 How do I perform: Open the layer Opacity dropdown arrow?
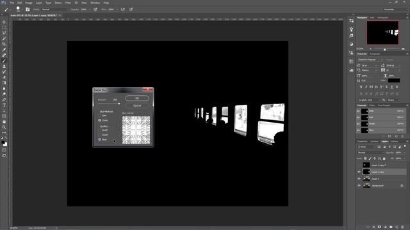[404, 153]
